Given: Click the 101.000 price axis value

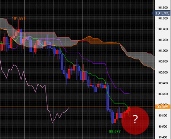Looking at the screenshot, I should tap(162, 51).
